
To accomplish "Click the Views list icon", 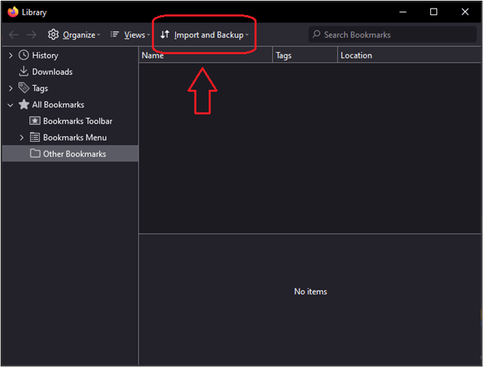I will 114,34.
